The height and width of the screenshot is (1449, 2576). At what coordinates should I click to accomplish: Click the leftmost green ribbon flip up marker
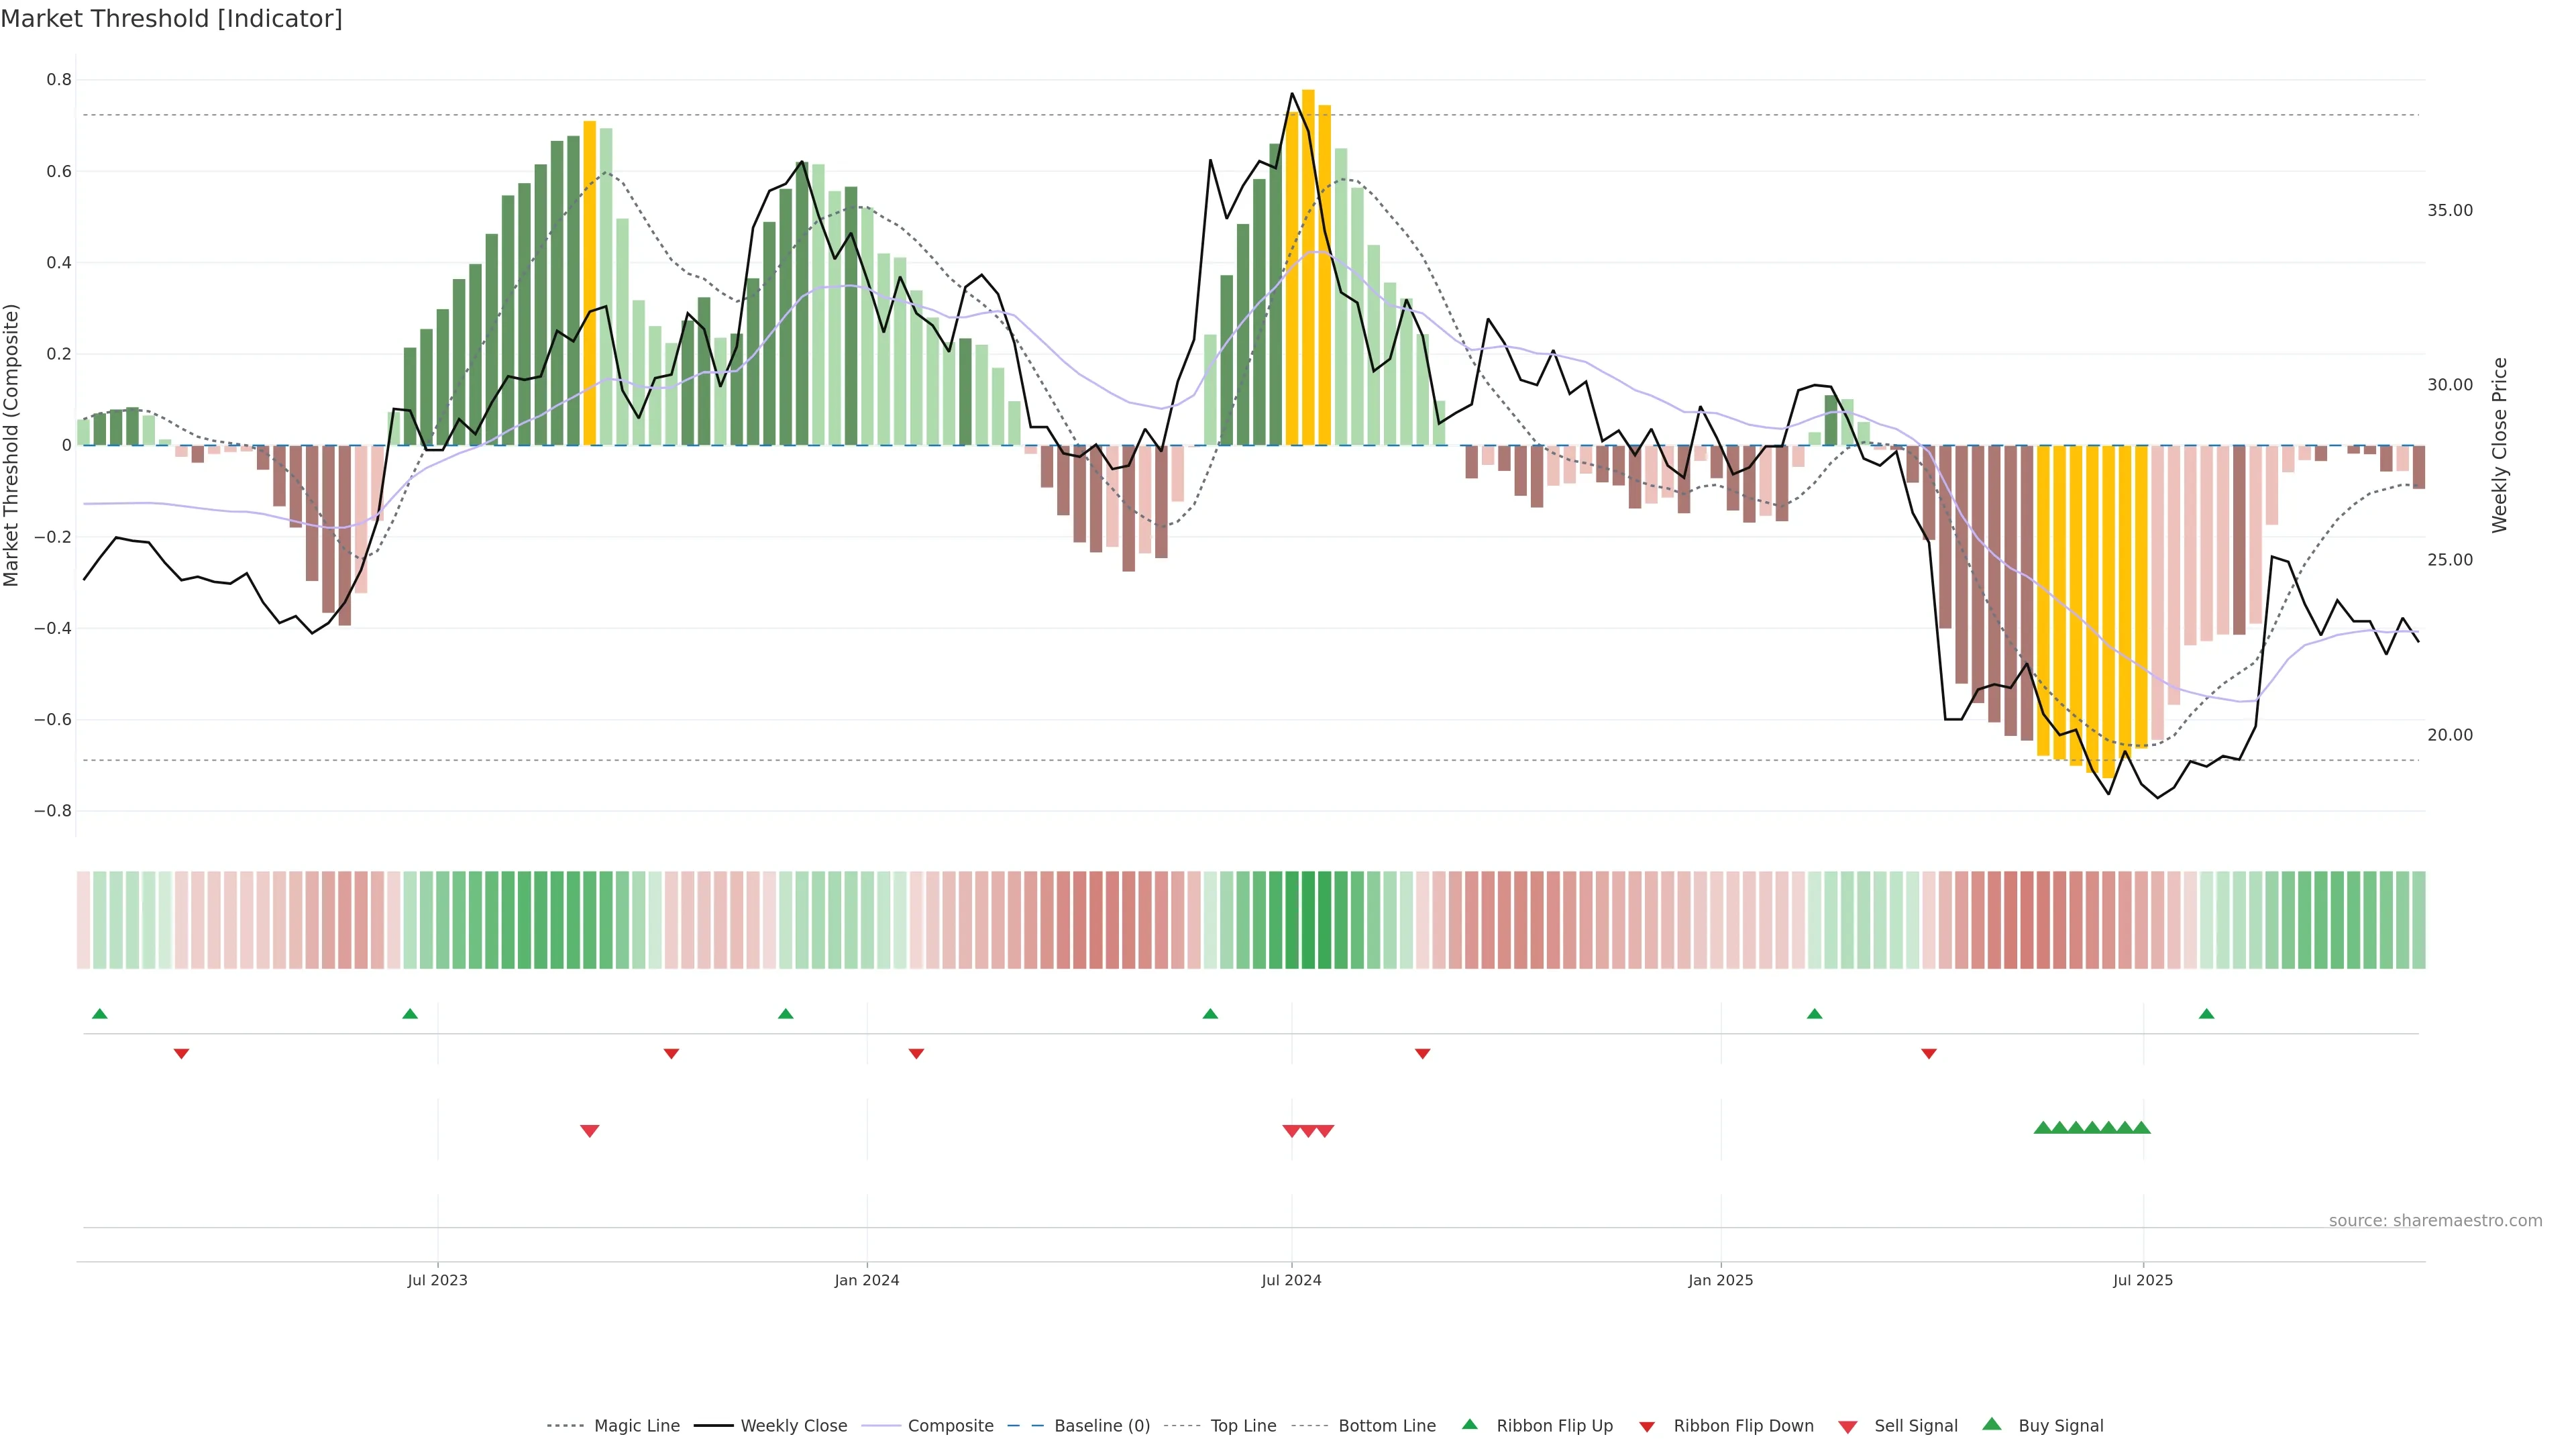pyautogui.click(x=99, y=1014)
